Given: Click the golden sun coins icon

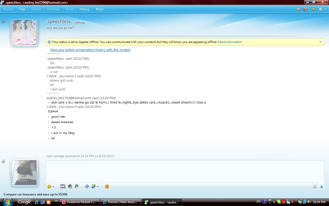Looking at the screenshot, I should (107, 186).
